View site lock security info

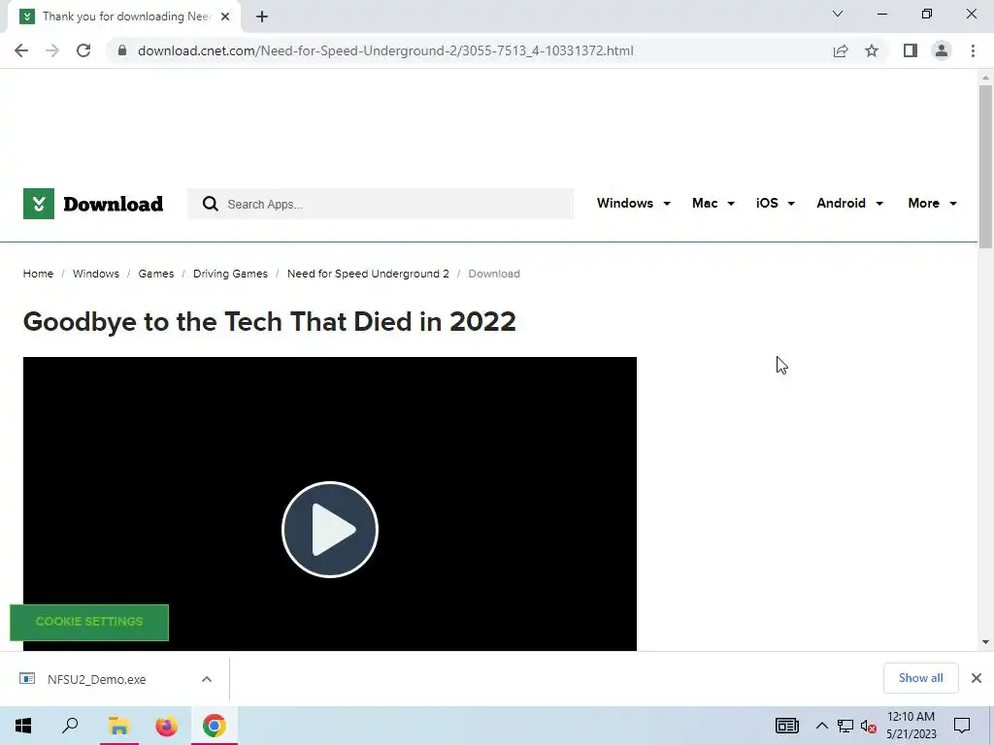(x=122, y=50)
